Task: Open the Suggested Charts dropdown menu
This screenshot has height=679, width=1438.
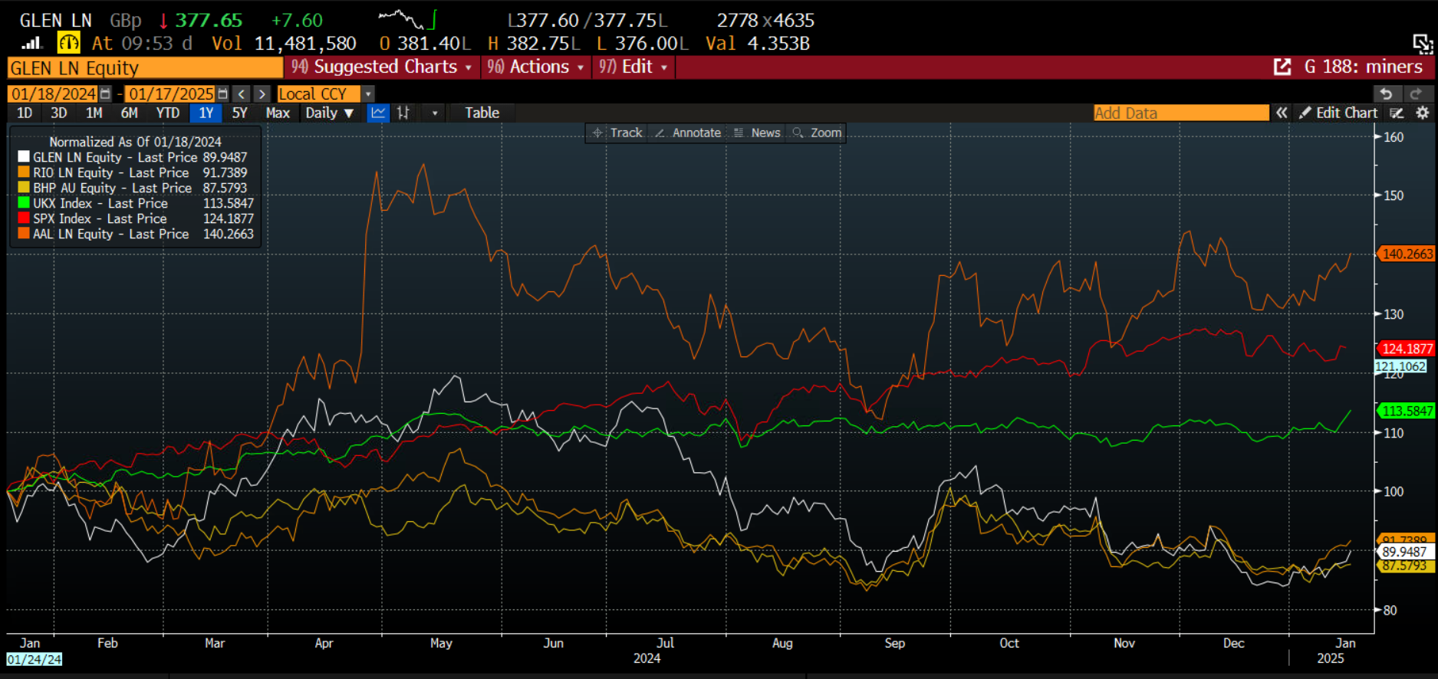Action: coord(382,67)
